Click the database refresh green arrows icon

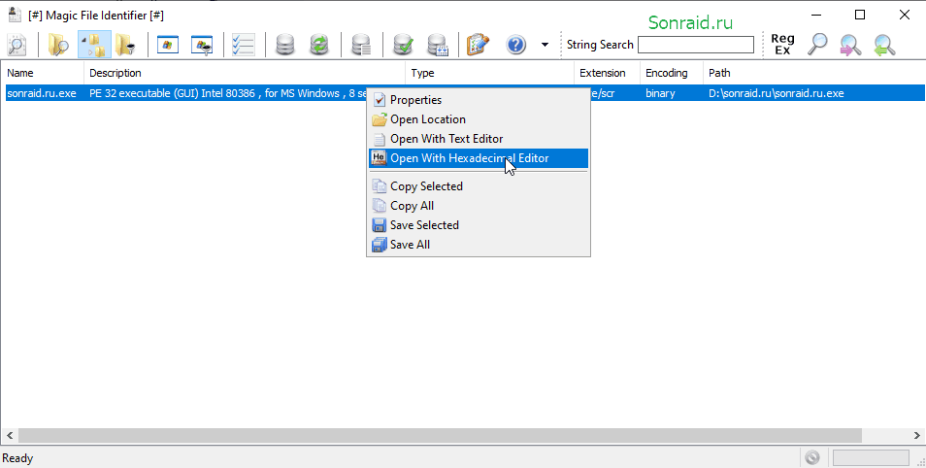(319, 45)
